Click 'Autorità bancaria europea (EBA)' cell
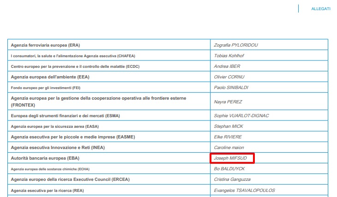 pos(109,158)
